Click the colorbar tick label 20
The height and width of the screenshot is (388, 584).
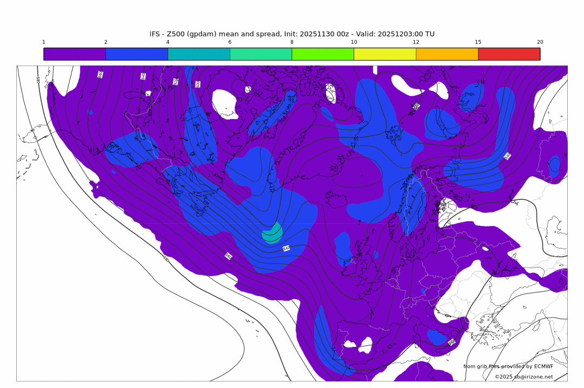click(540, 42)
